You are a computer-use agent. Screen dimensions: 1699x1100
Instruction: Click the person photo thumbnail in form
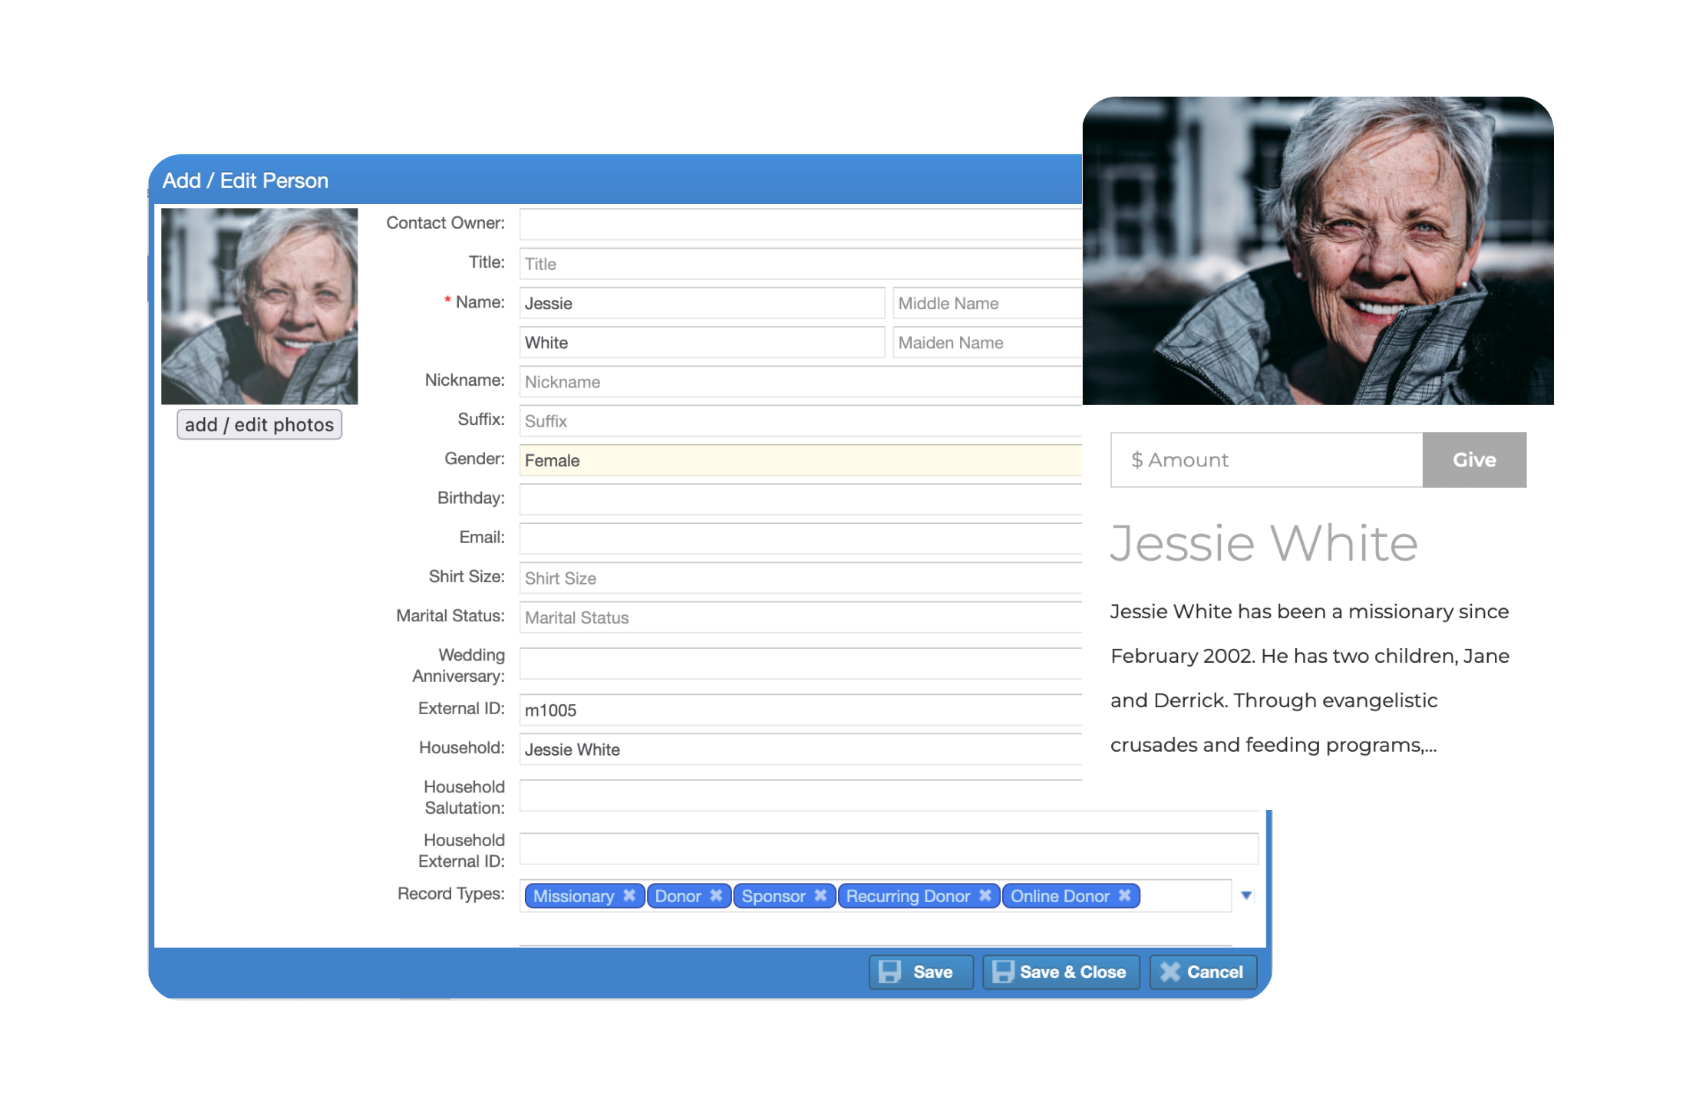click(x=259, y=306)
